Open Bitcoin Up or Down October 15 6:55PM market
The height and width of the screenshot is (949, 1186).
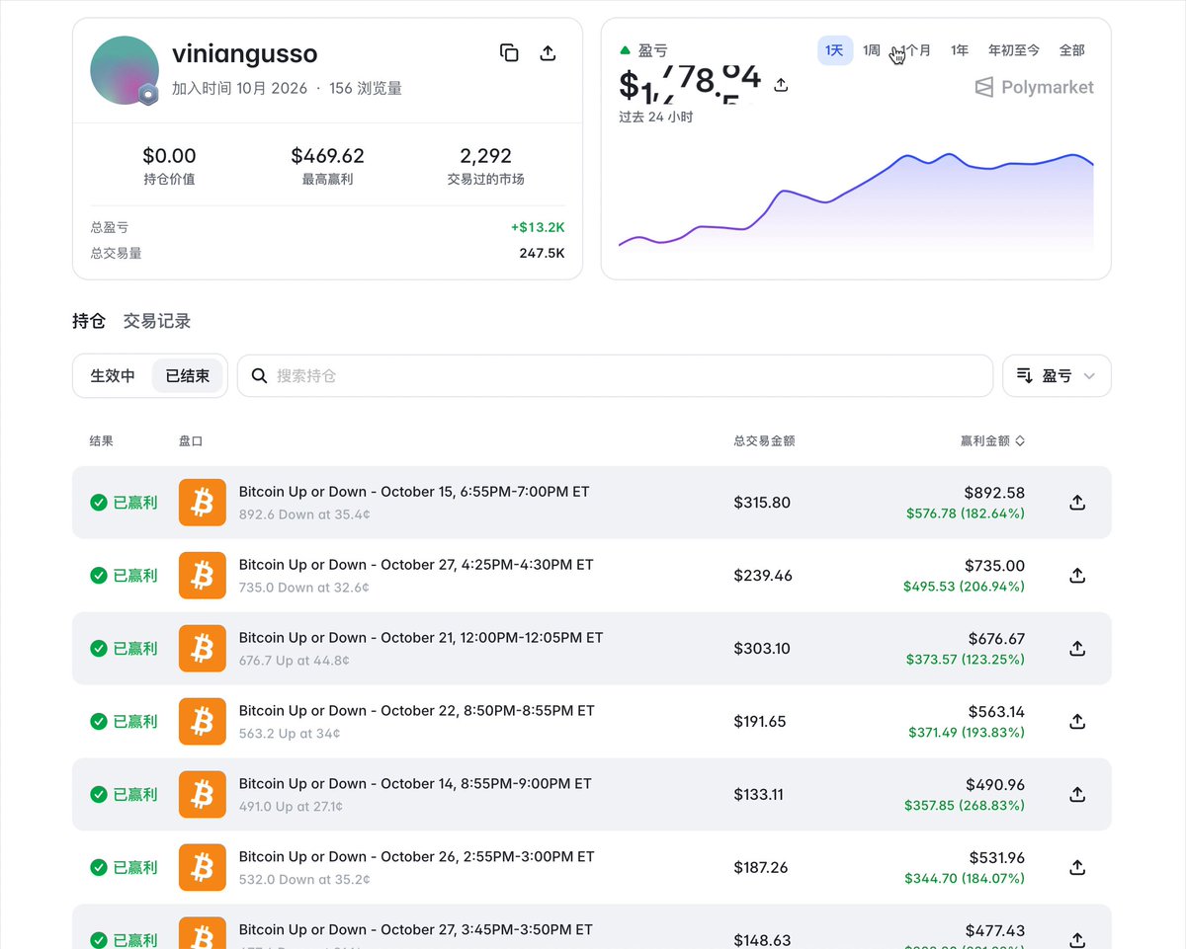coord(414,492)
